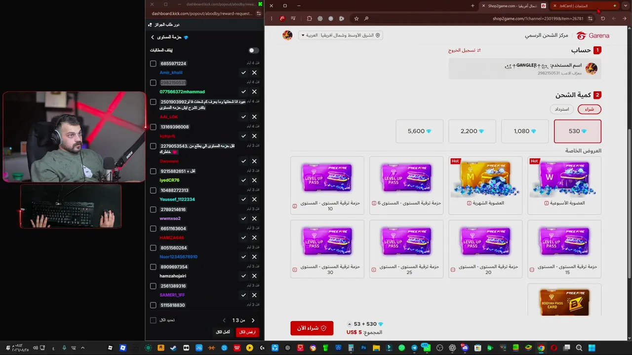Check the box for request 2789214616
Viewport: 632px width, 355px height.
point(153,210)
